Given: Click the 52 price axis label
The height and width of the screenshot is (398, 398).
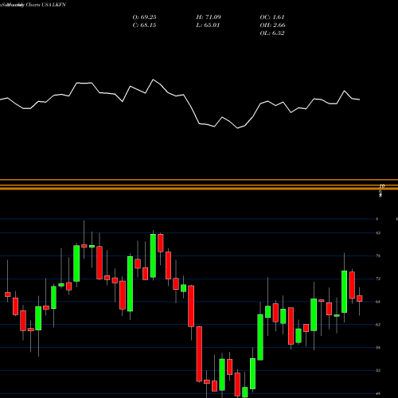Looking at the screenshot, I should click(x=378, y=370).
